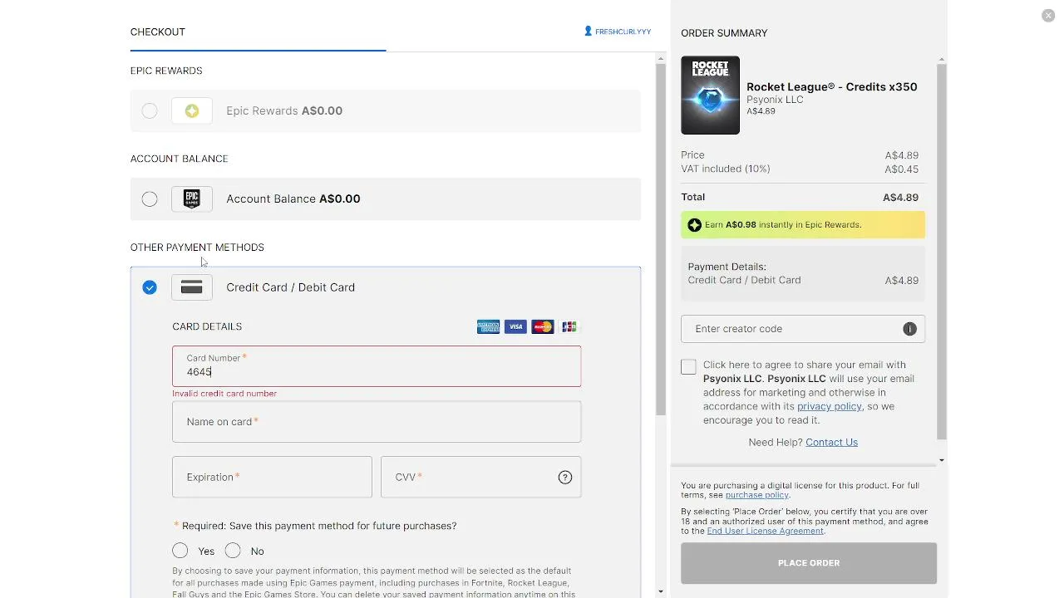Click the Name on card field
This screenshot has width=1064, height=598.
click(377, 422)
